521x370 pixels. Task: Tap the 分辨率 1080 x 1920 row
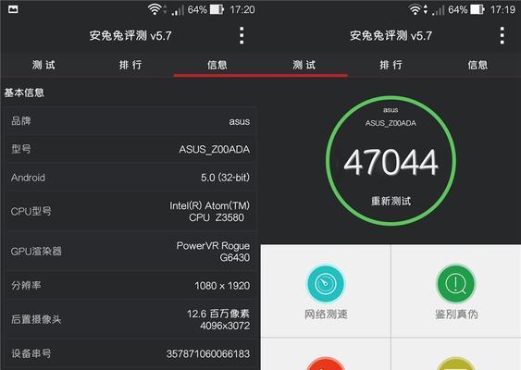[x=130, y=285]
